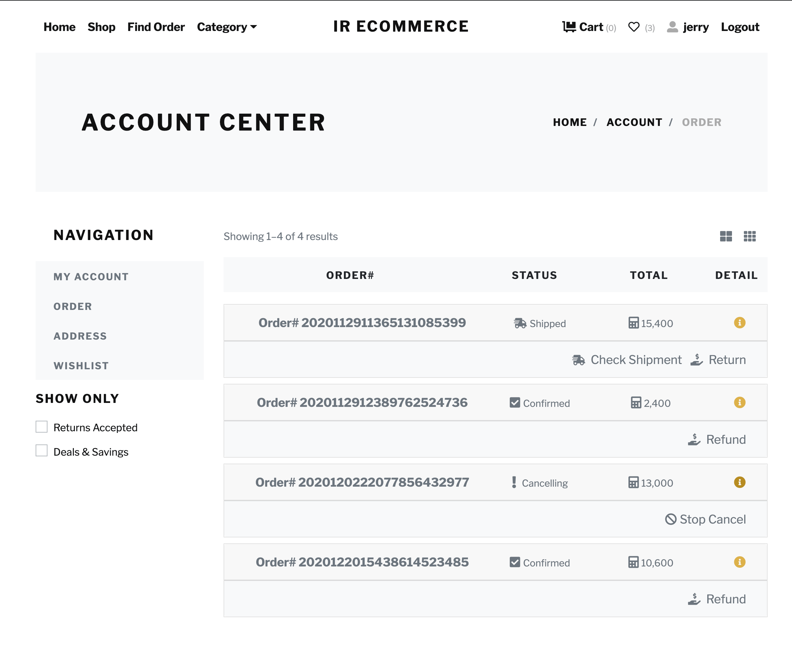Image resolution: width=792 pixels, height=668 pixels.
Task: Open Find Order in top menu
Action: pos(156,27)
